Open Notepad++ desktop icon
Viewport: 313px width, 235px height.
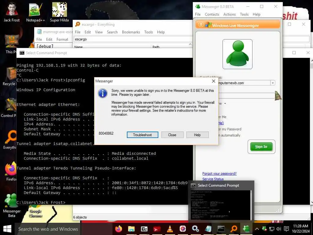point(35,12)
